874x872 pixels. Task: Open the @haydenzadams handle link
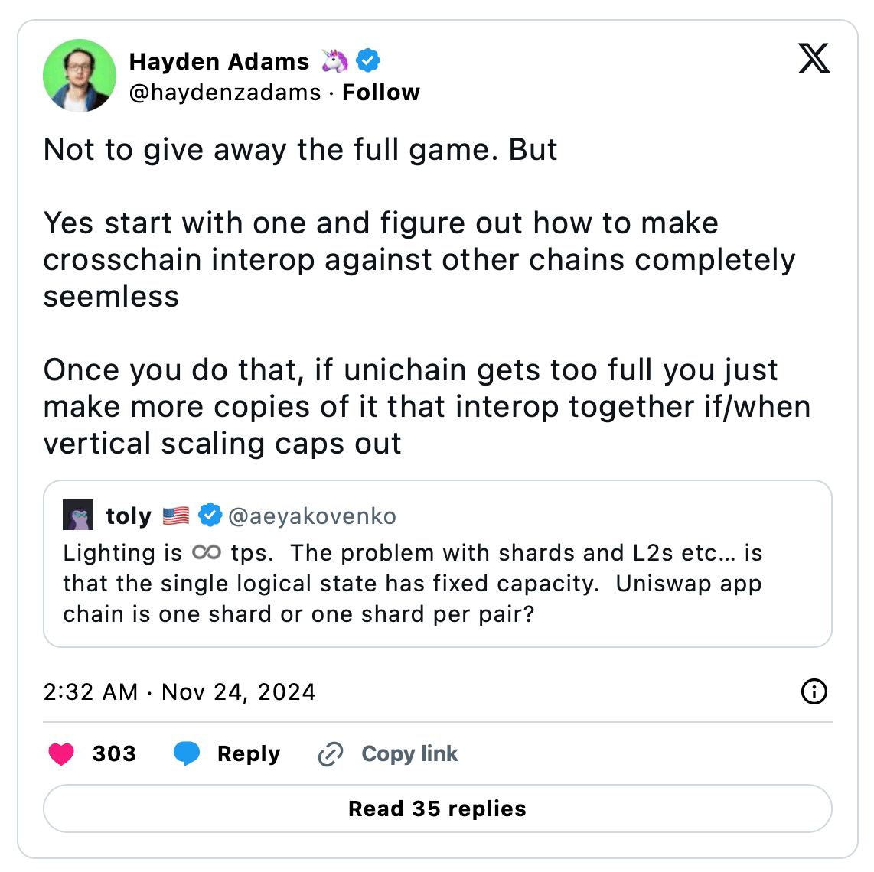(225, 93)
